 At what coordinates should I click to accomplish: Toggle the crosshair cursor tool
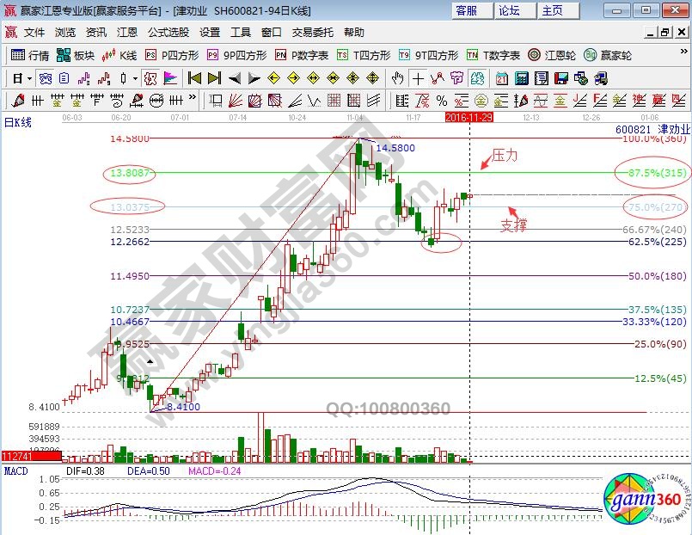click(x=418, y=78)
